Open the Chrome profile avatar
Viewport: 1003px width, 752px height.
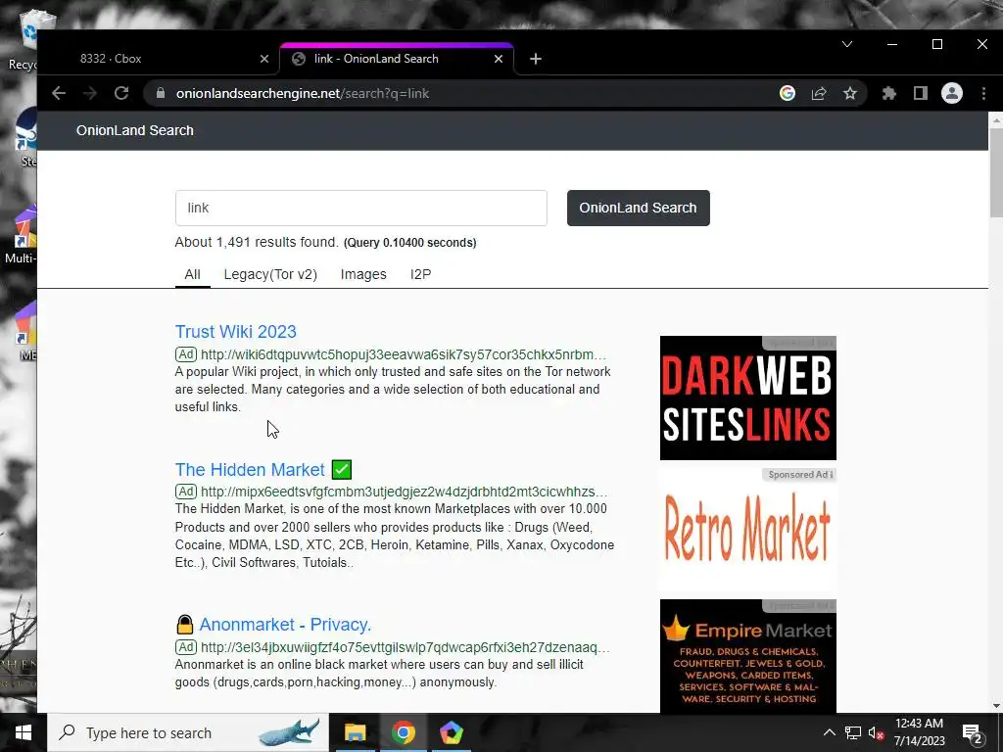(x=952, y=93)
